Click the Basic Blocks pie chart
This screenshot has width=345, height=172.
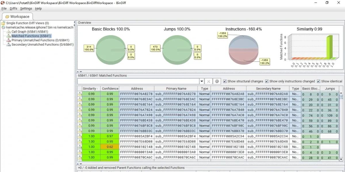point(111,50)
